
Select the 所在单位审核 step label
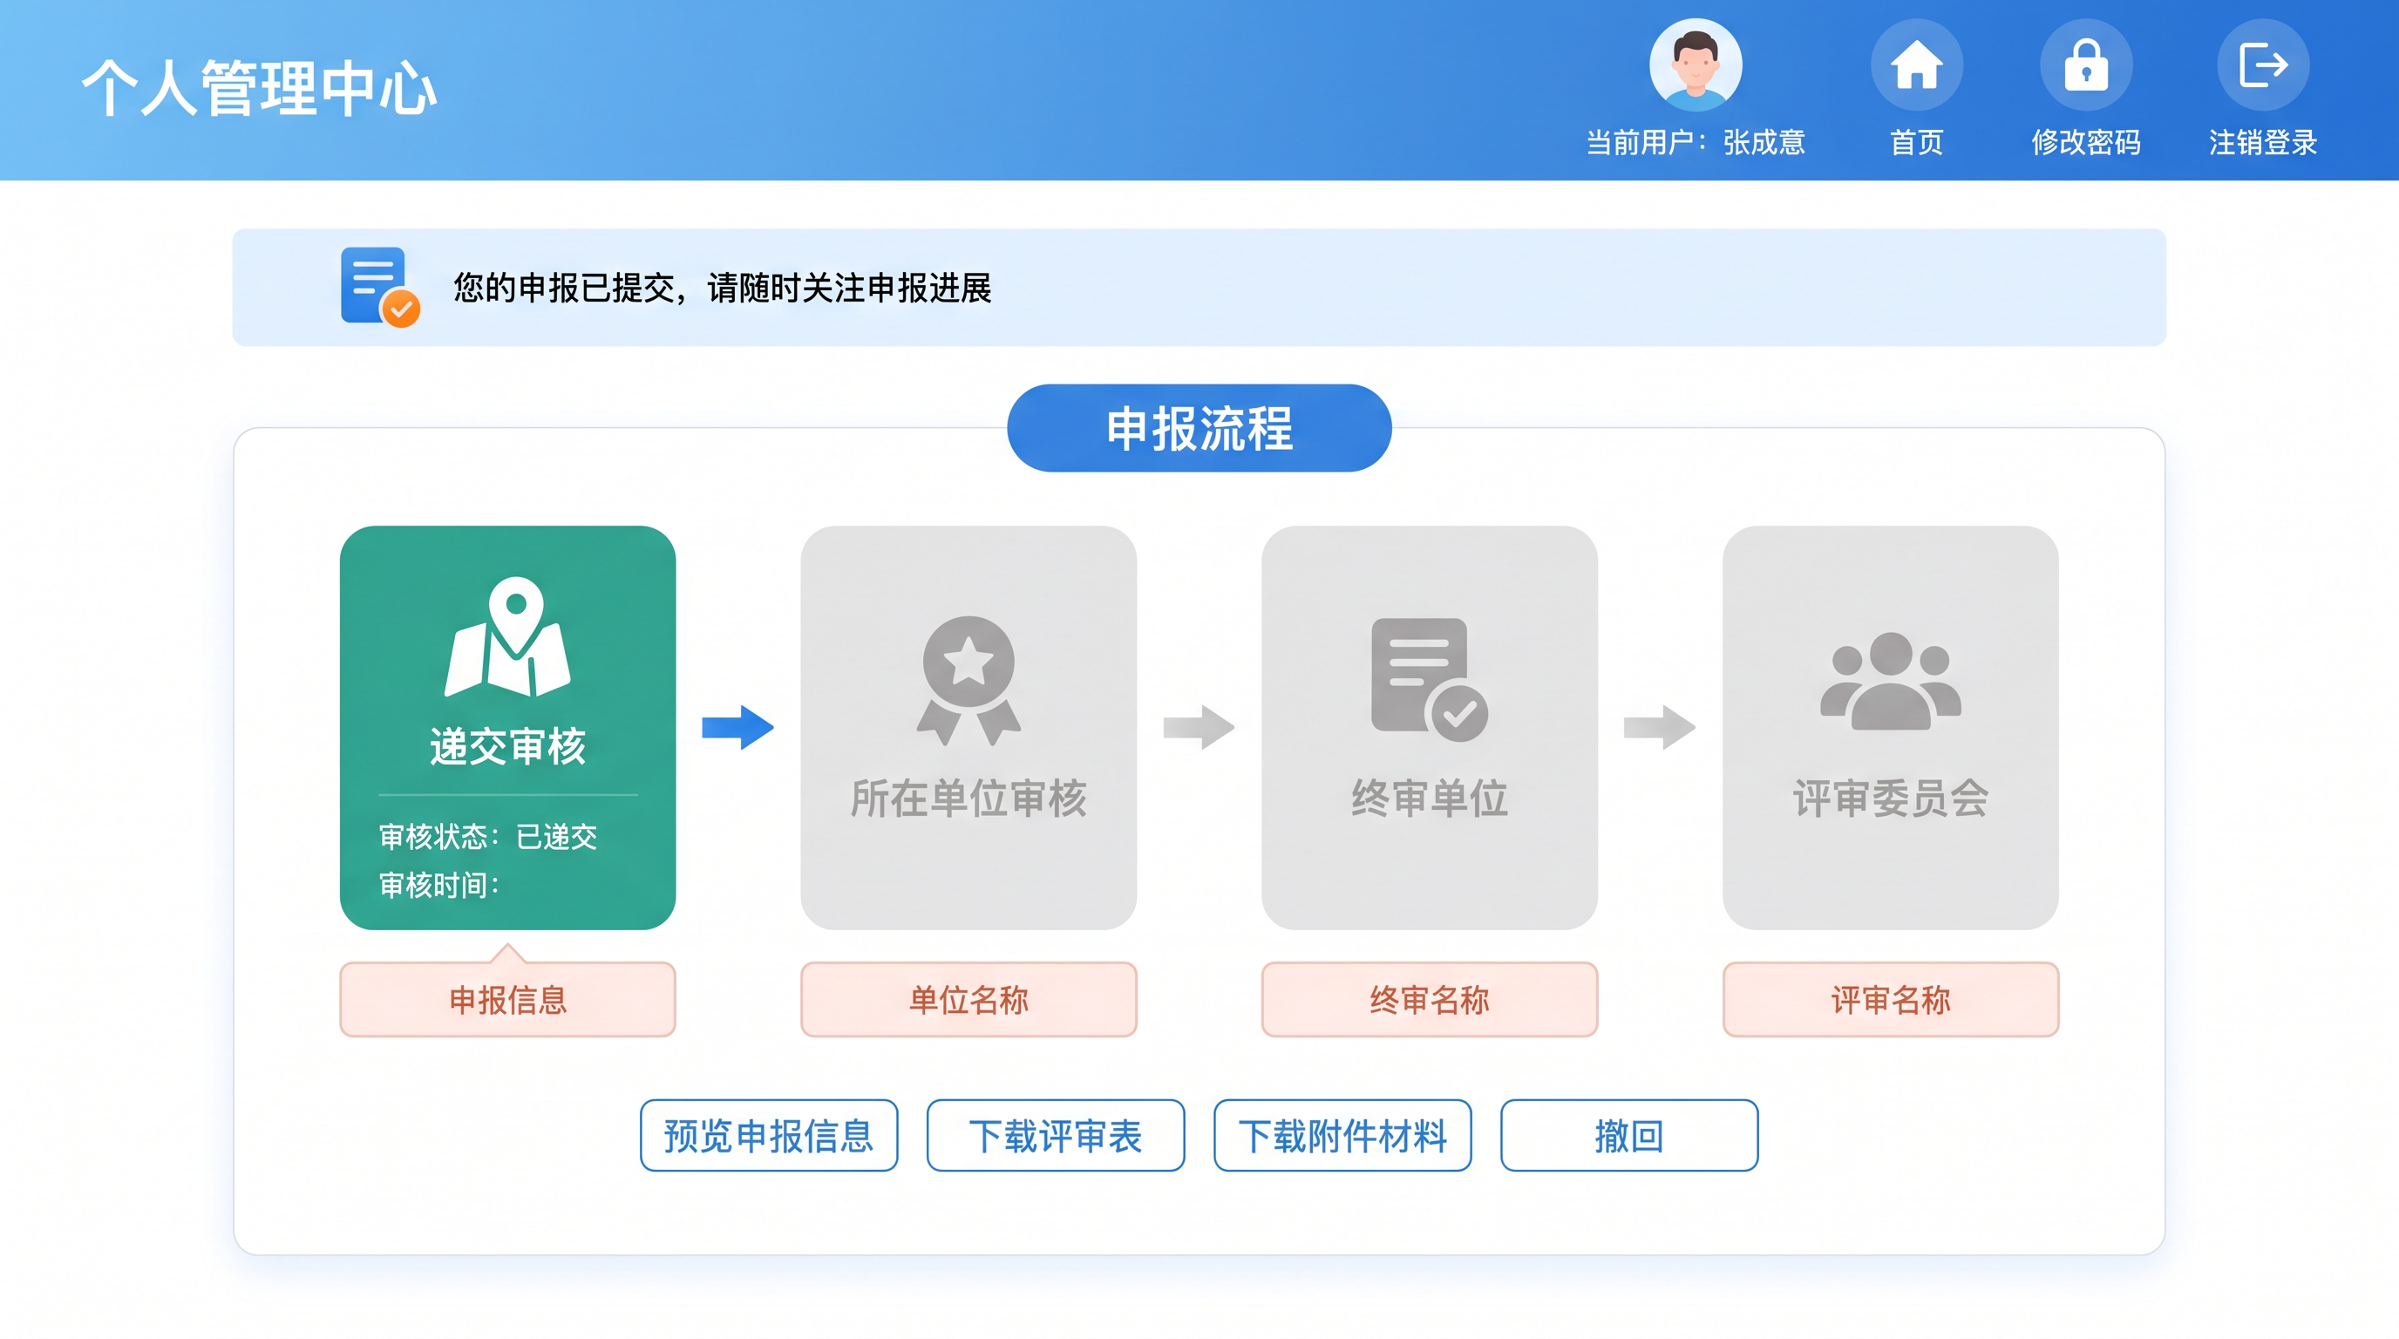968,798
